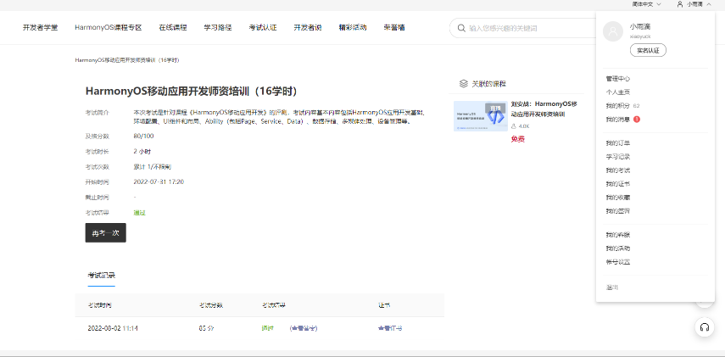Click the 实名认证 button
This screenshot has width=725, height=357.
click(648, 50)
